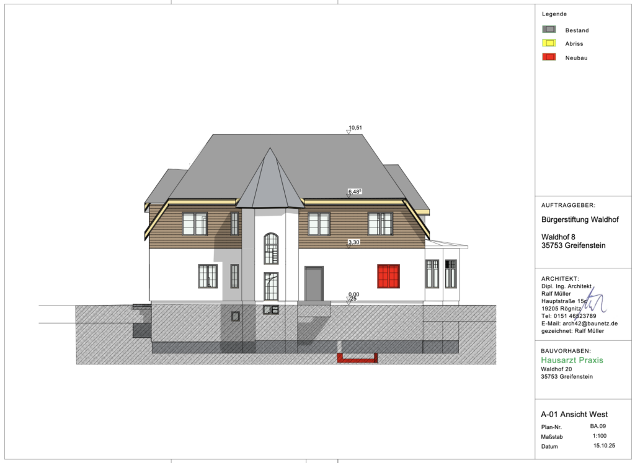The image size is (635, 463).
Task: Click the gray entrance door
Action: [314, 284]
